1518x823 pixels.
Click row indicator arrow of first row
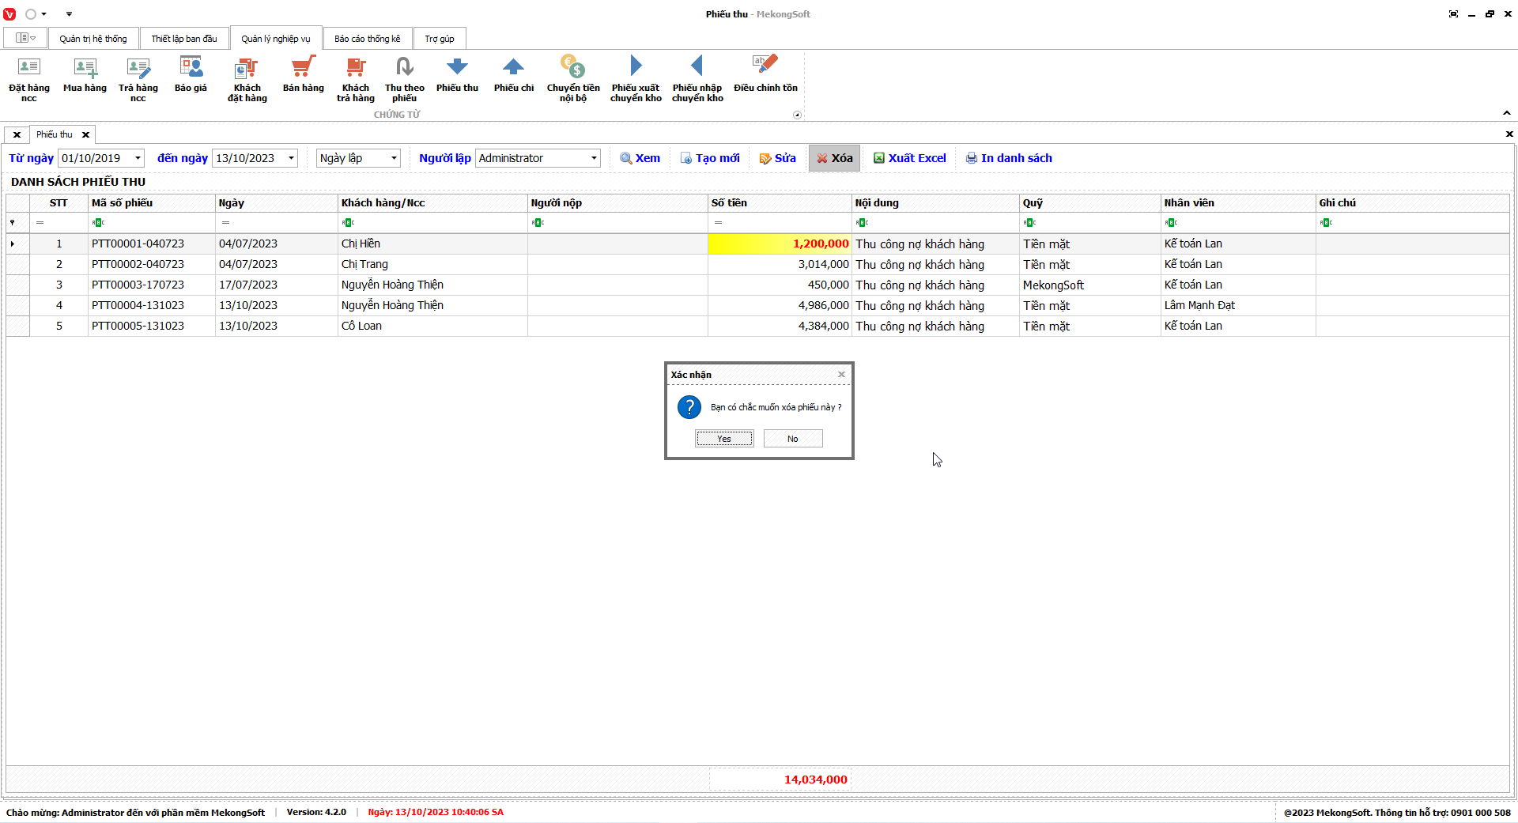point(13,244)
